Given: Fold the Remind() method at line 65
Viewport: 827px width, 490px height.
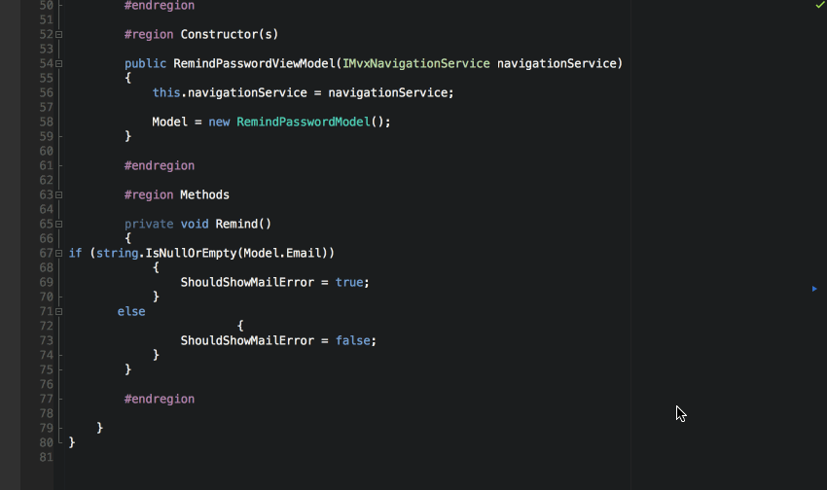Looking at the screenshot, I should pos(59,225).
